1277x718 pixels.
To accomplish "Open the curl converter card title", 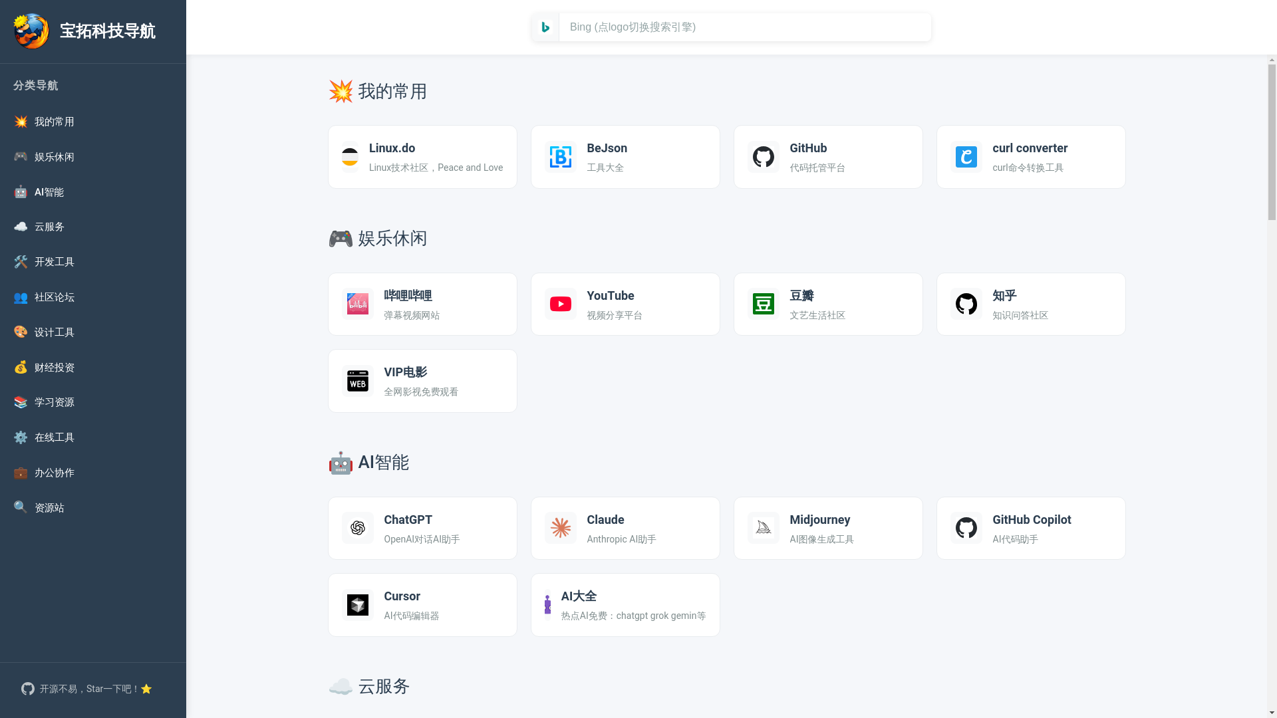I will pos(1030,148).
